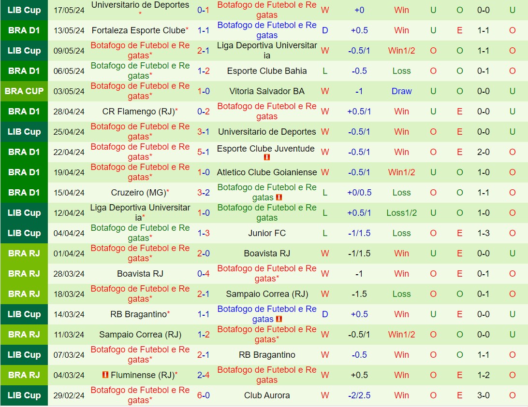Image resolution: width=528 pixels, height=407 pixels.
Task: Click the red card icon in the 14/03/24 RB Bragantino row
Action: pyautogui.click(x=279, y=319)
